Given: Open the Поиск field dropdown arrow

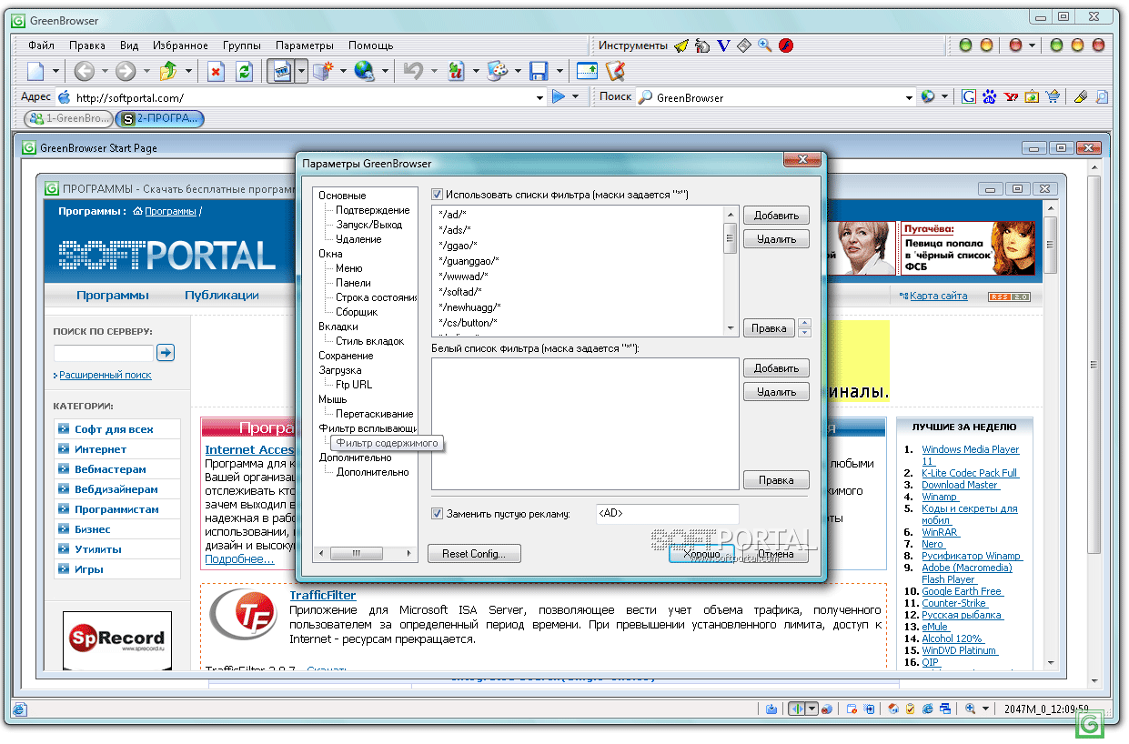Looking at the screenshot, I should (x=909, y=97).
